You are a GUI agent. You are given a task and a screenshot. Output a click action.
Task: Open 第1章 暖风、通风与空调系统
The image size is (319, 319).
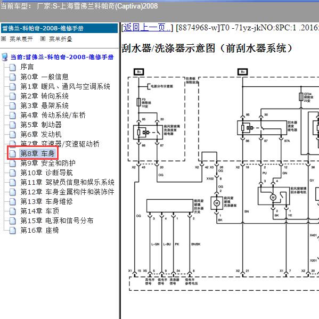point(66,86)
